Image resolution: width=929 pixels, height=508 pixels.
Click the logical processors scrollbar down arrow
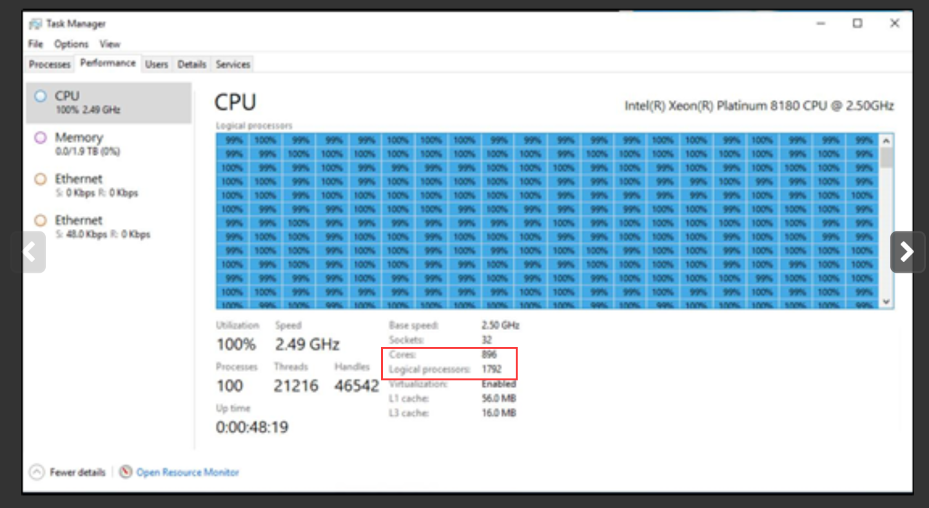tap(886, 301)
